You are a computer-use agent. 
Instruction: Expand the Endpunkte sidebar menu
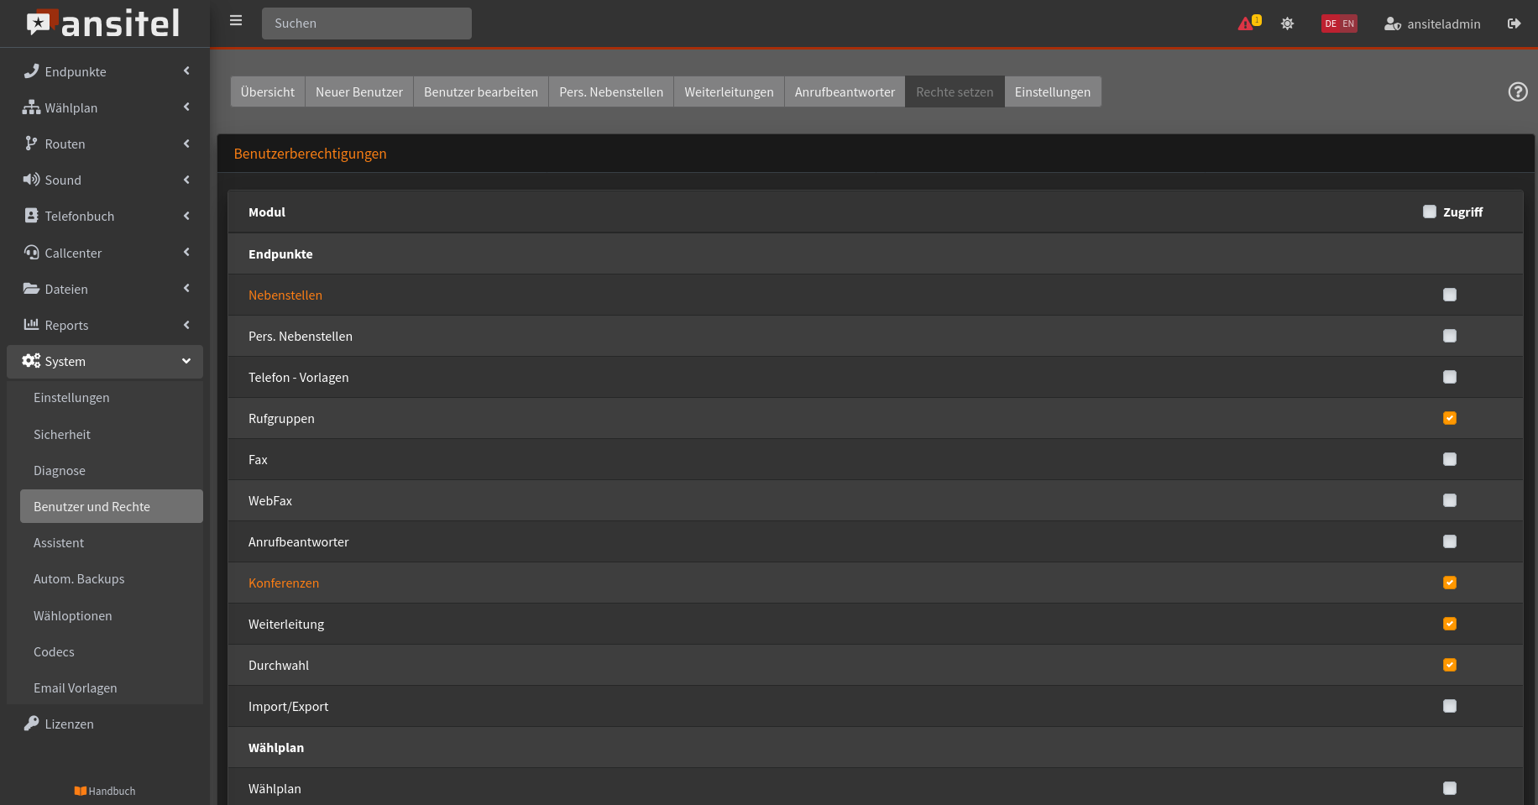pos(105,71)
